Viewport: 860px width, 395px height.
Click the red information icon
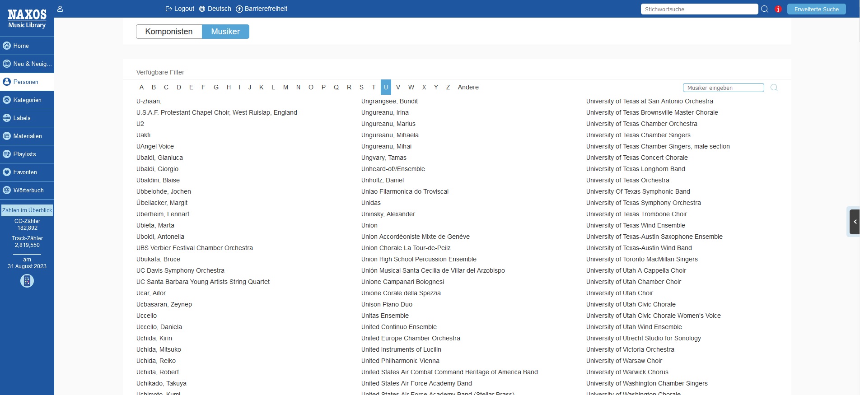pos(778,9)
